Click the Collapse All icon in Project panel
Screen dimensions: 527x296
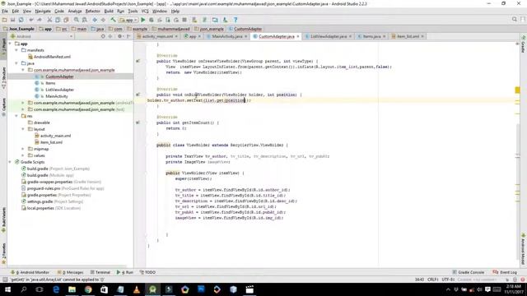pyautogui.click(x=110, y=36)
